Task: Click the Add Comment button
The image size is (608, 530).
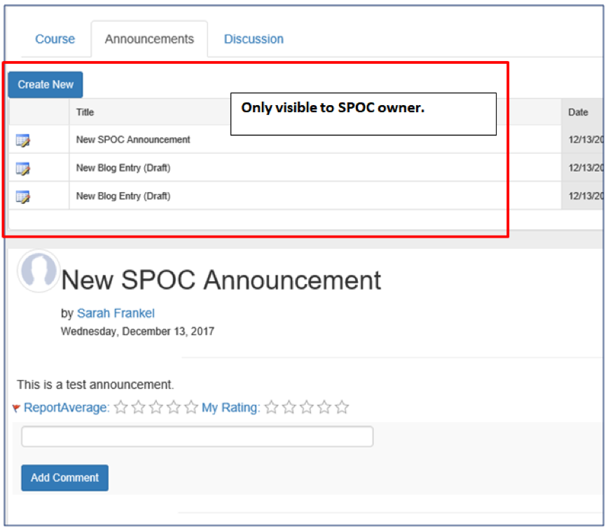Action: click(64, 477)
